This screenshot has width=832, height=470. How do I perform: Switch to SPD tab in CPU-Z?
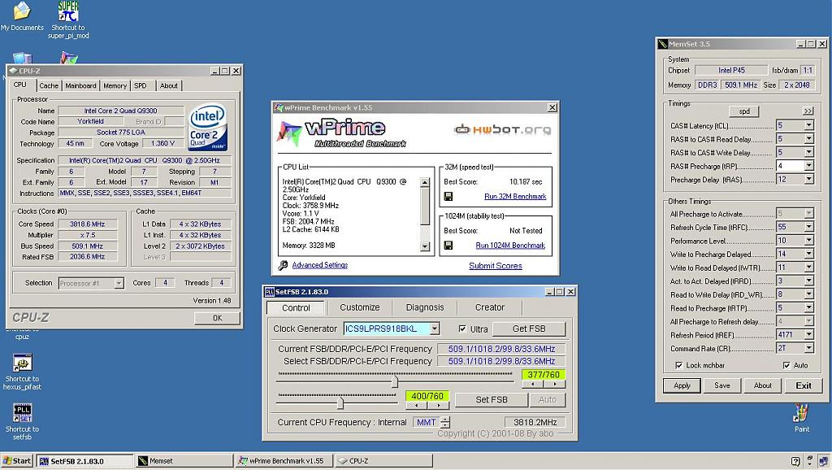tap(141, 85)
